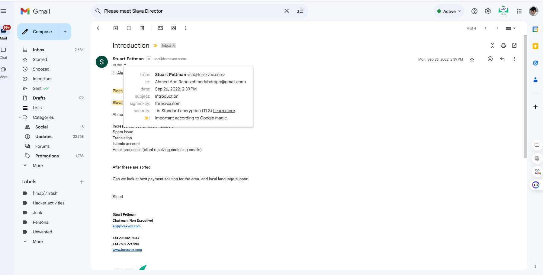Archive this email using the toolbar icon
The height and width of the screenshot is (275, 543).
tap(116, 28)
